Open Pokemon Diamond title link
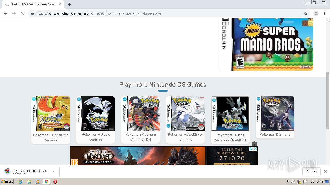The height and width of the screenshot is (185, 330). tap(275, 134)
